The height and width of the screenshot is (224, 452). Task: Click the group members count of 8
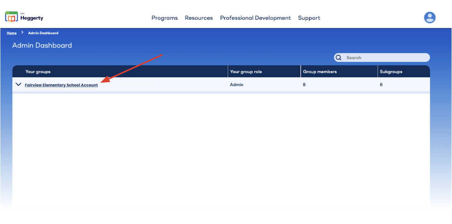304,85
